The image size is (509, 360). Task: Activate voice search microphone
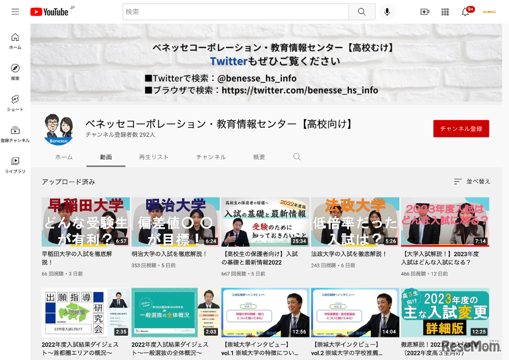coord(387,12)
